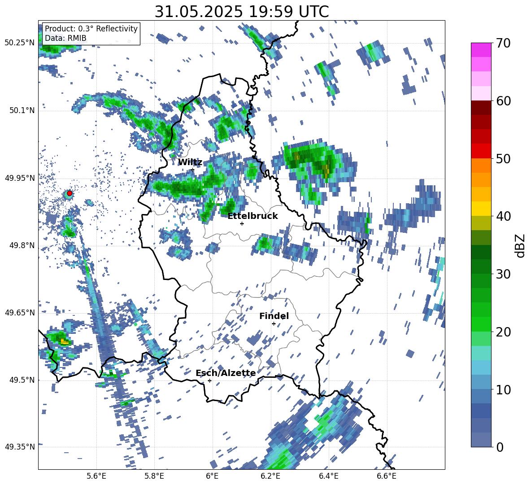
Task: Click the Esch/Alzette station cross marker
Action: [209, 380]
